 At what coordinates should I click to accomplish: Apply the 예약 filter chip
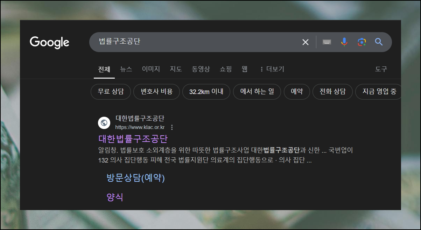(297, 92)
